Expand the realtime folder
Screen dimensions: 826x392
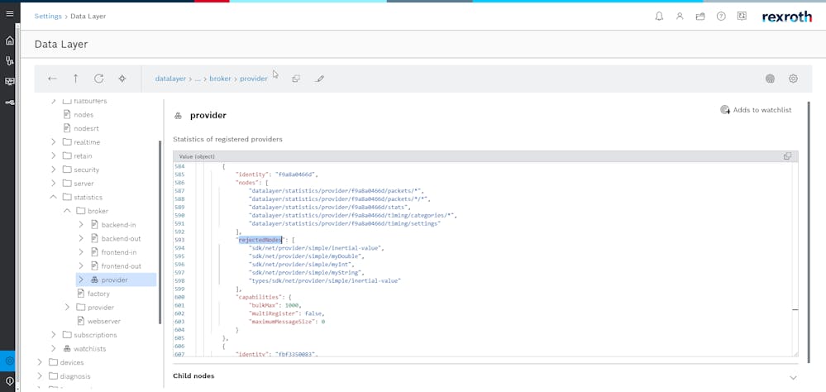54,142
